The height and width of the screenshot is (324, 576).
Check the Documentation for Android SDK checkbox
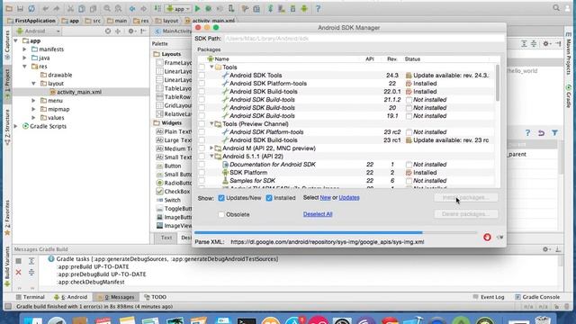tap(202, 165)
